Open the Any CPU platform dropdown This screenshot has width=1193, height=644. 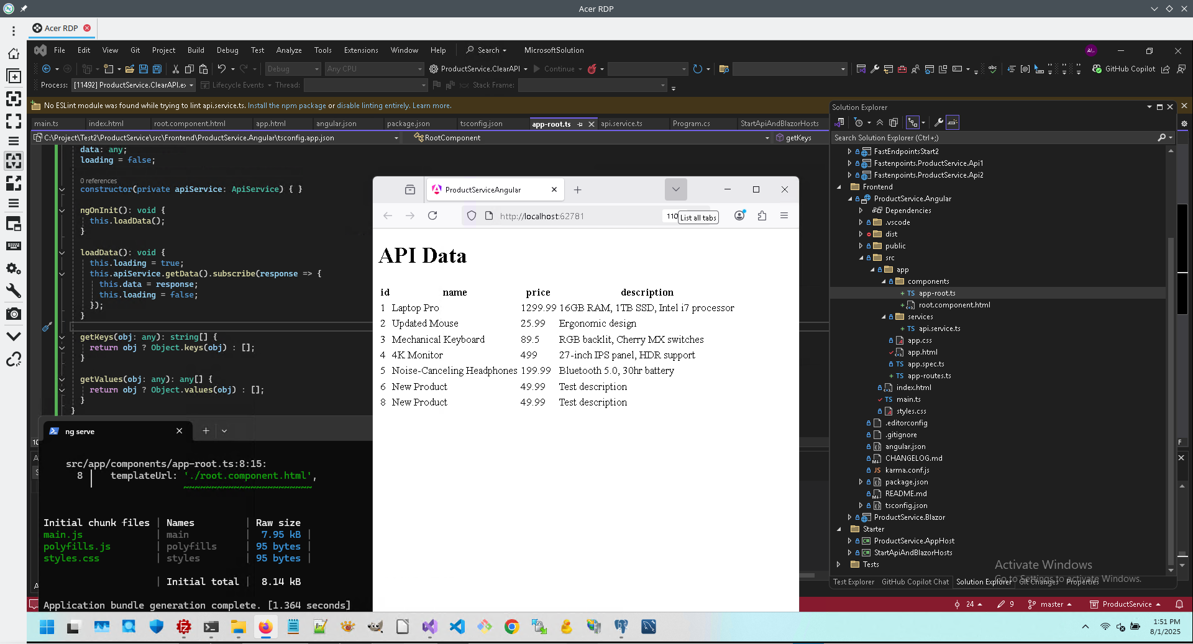[x=374, y=69]
